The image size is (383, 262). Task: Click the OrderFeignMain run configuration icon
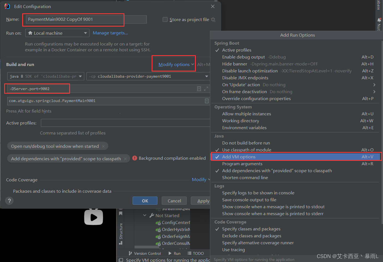pos(158,236)
